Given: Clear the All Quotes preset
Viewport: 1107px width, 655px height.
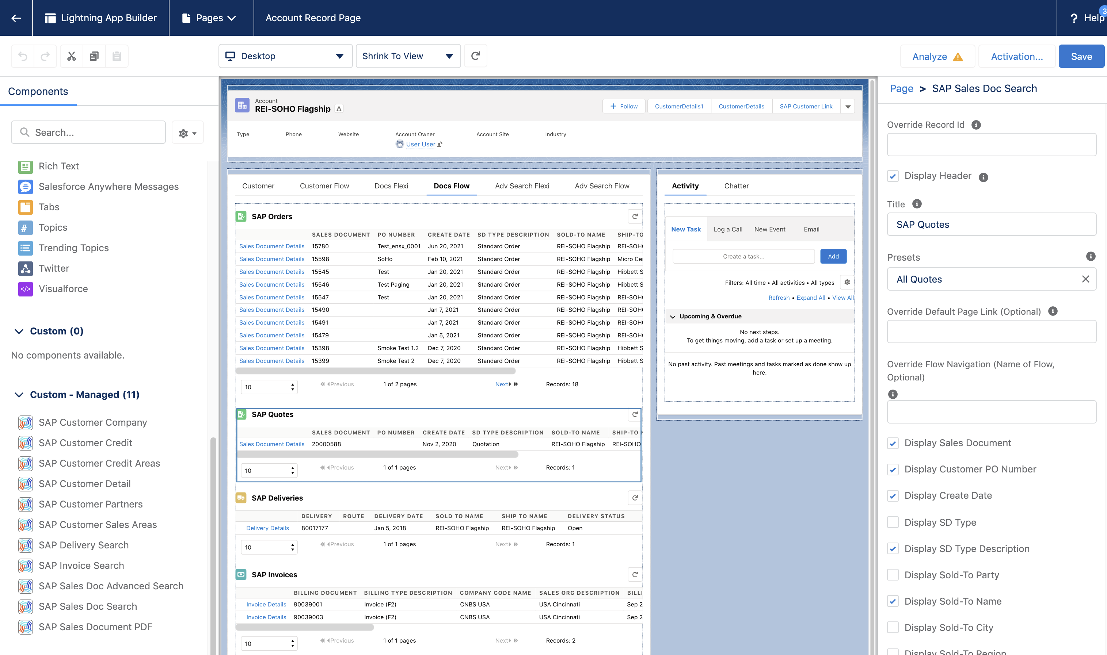Looking at the screenshot, I should (1086, 279).
